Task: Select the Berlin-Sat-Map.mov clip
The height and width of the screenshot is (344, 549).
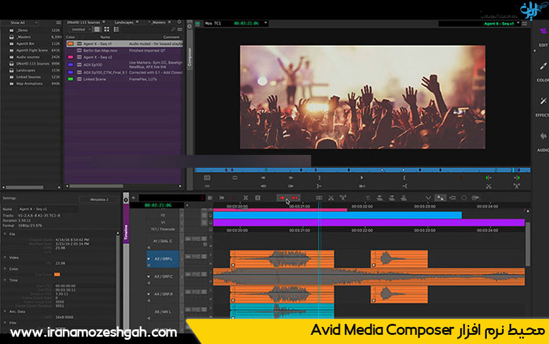Action: (100, 51)
